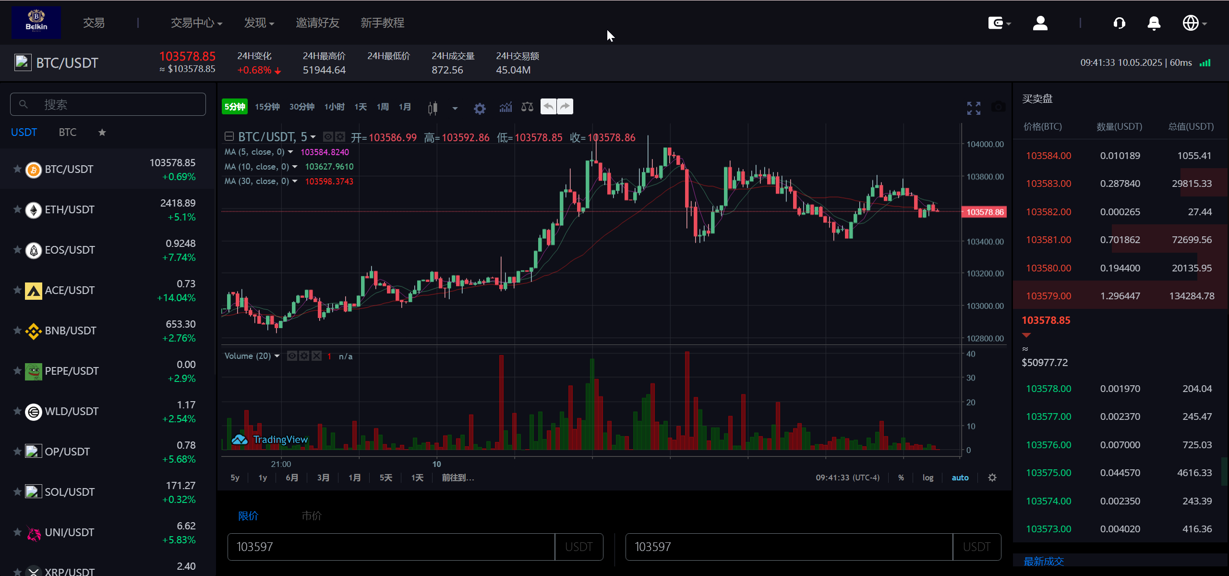Open the 新手教程 tutorial link
The image size is (1229, 576).
pyautogui.click(x=382, y=23)
